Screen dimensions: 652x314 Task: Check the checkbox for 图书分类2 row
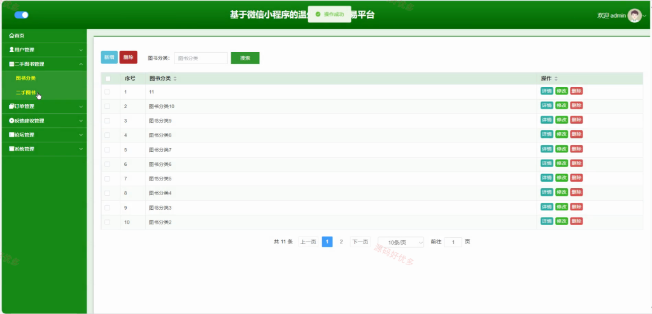click(x=107, y=222)
